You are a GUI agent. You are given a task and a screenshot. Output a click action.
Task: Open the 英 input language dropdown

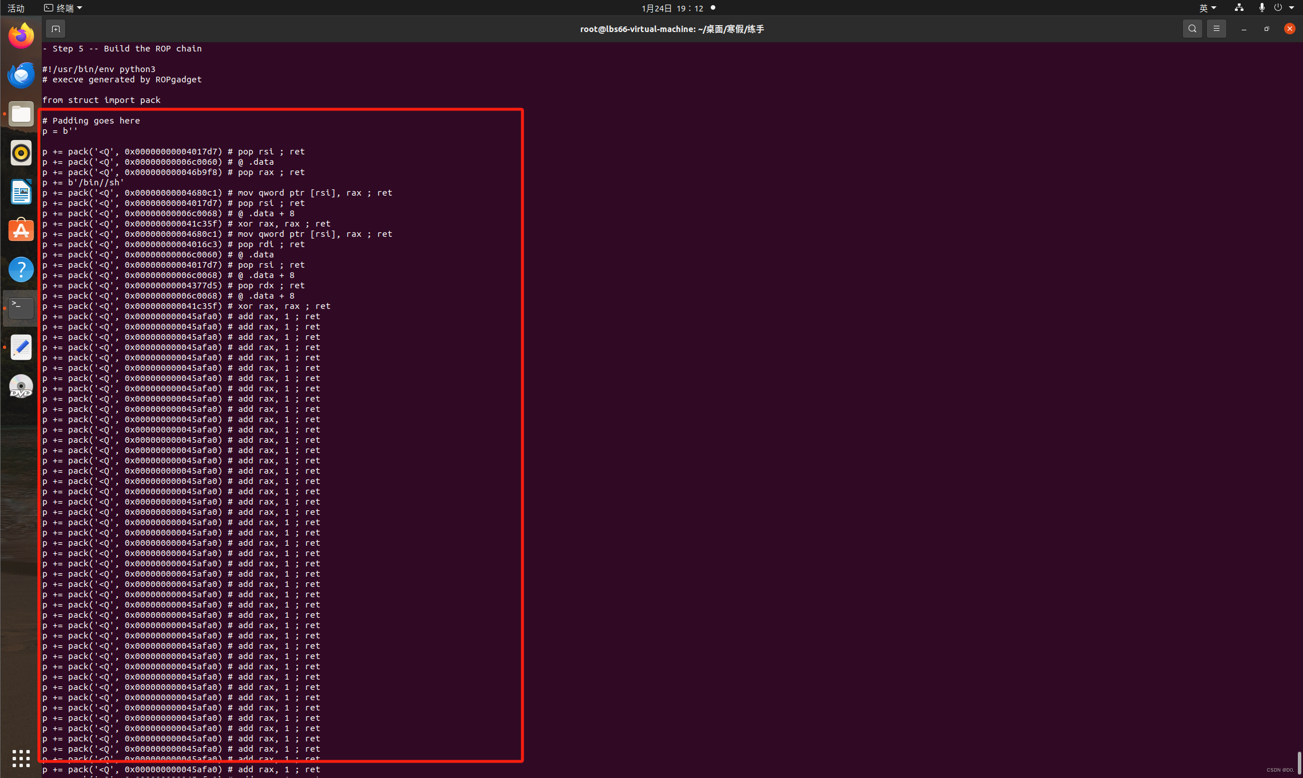click(1207, 8)
